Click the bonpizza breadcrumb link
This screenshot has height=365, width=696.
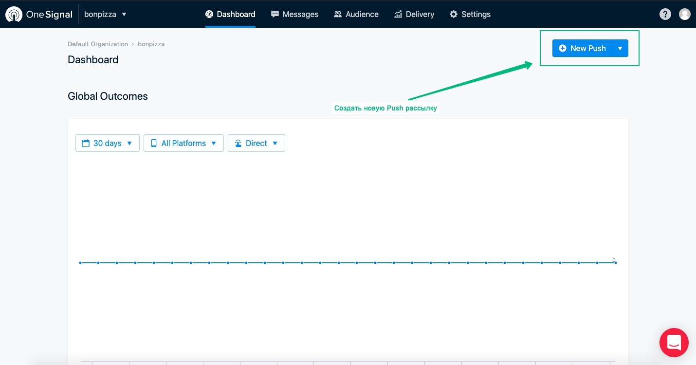[151, 44]
